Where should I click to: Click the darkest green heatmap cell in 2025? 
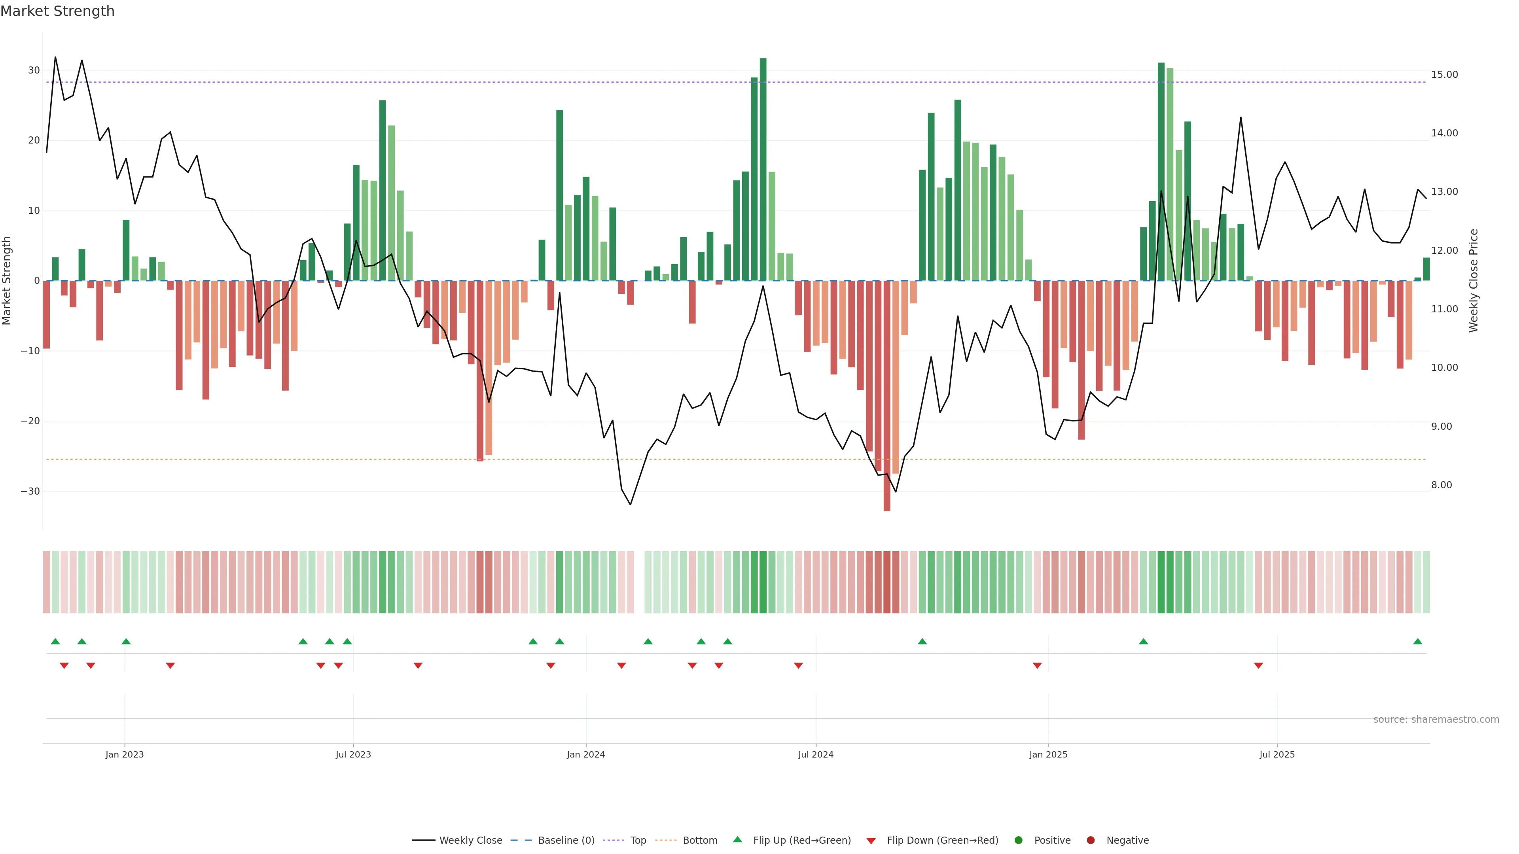point(1161,582)
